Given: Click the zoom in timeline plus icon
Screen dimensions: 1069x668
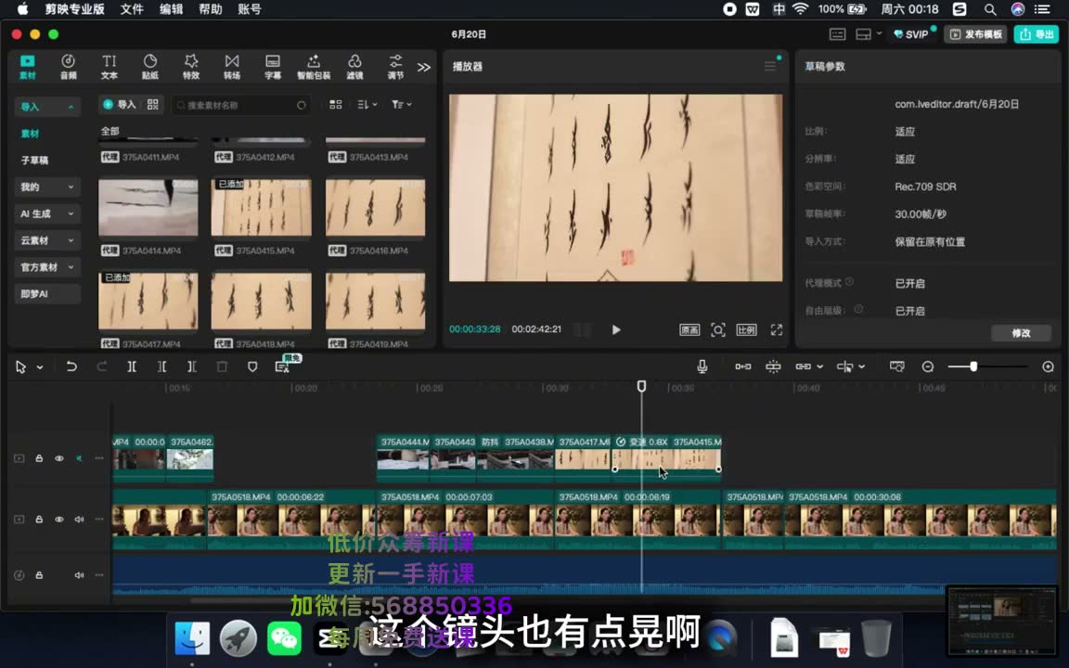Looking at the screenshot, I should pyautogui.click(x=1049, y=366).
